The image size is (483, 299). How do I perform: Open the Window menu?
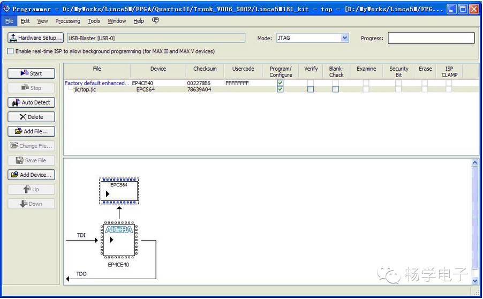(x=116, y=21)
